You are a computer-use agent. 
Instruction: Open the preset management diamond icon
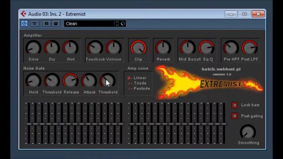pyautogui.click(x=123, y=23)
